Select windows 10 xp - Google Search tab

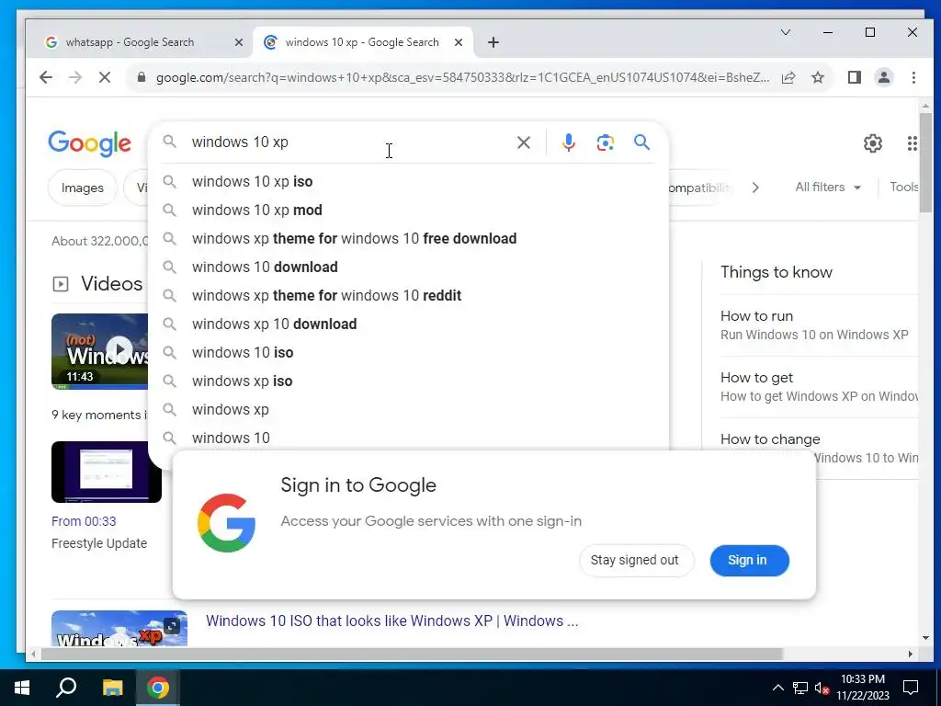point(362,42)
